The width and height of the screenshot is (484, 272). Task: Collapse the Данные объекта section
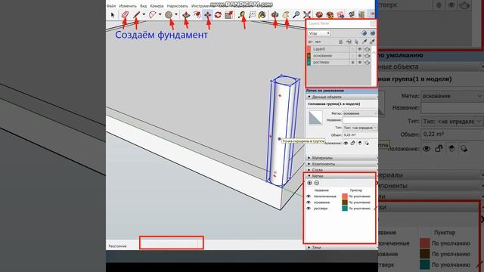pos(342,97)
